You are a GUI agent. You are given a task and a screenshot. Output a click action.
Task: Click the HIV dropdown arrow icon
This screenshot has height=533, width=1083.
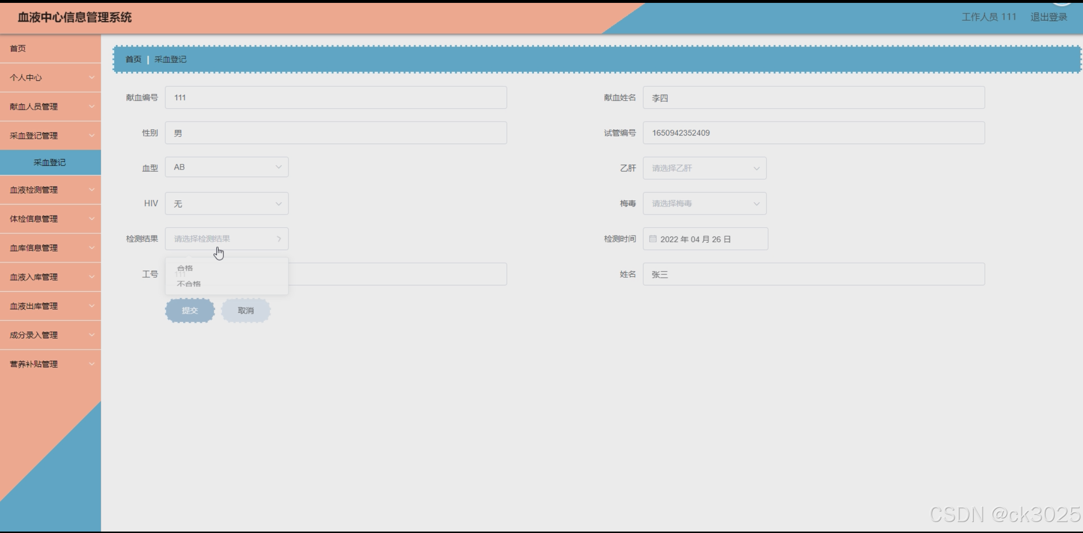(x=278, y=204)
